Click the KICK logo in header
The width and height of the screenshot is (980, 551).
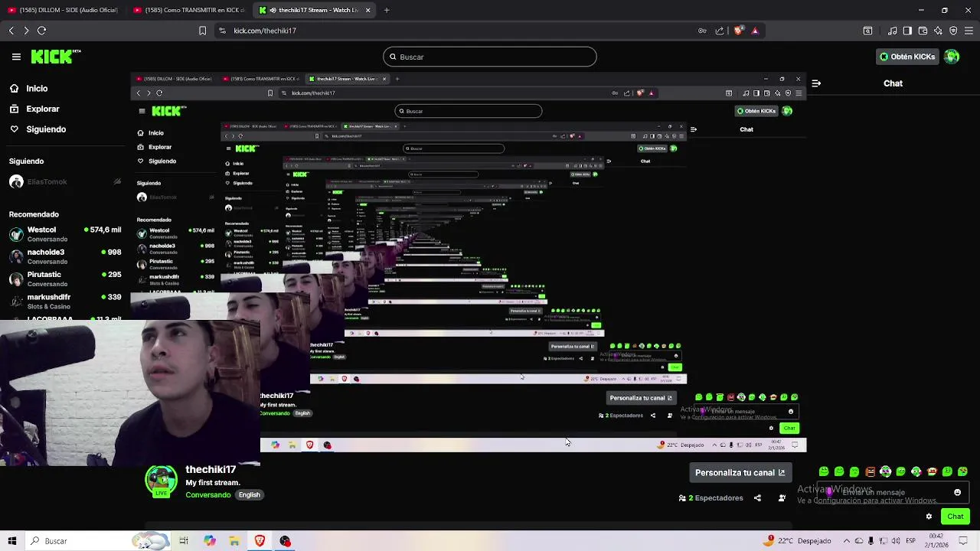pyautogui.click(x=55, y=57)
